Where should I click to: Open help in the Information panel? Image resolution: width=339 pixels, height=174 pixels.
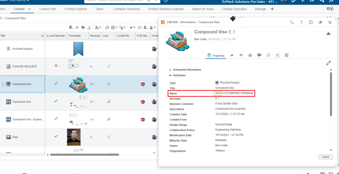[x=301, y=22]
